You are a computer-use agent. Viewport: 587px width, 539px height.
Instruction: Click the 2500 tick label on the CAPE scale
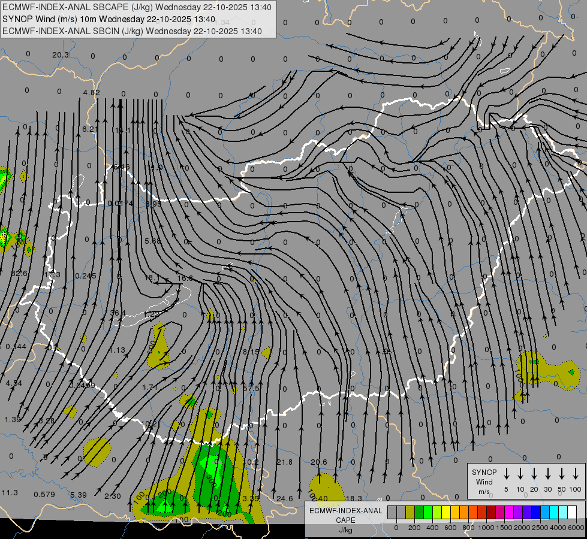click(540, 528)
